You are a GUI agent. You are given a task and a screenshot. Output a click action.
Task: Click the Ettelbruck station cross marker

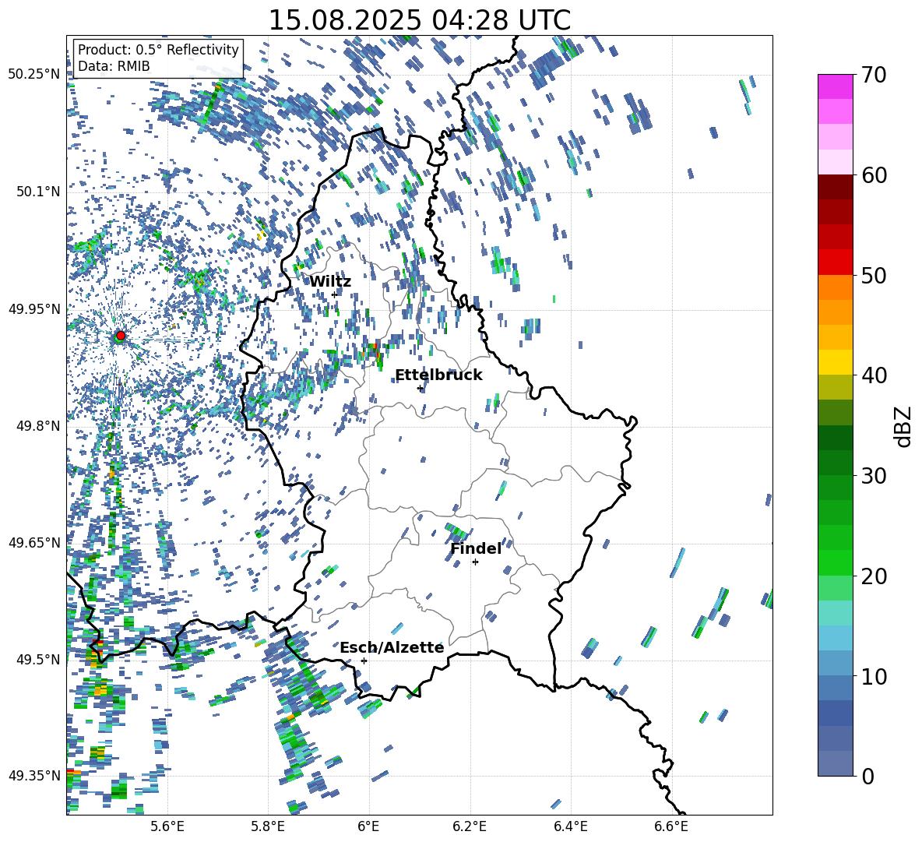click(x=420, y=388)
